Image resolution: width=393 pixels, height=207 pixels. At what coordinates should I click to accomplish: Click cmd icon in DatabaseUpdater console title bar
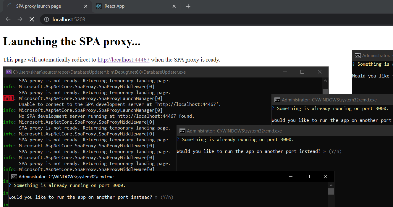pyautogui.click(x=8, y=72)
